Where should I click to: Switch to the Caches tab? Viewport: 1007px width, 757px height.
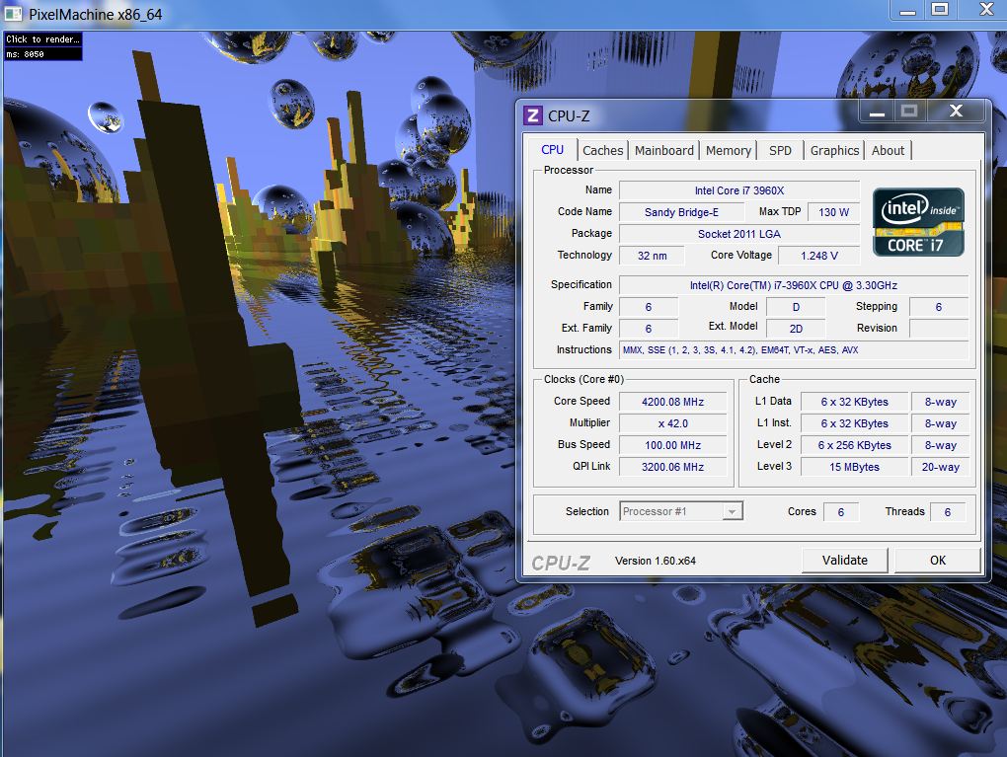click(x=602, y=151)
